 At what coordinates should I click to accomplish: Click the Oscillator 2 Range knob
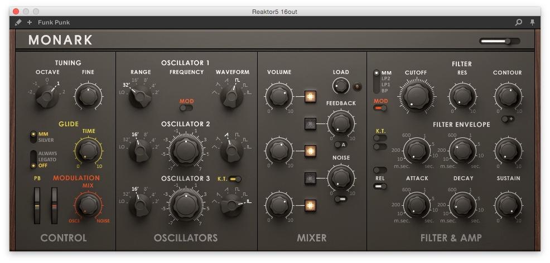tap(141, 151)
